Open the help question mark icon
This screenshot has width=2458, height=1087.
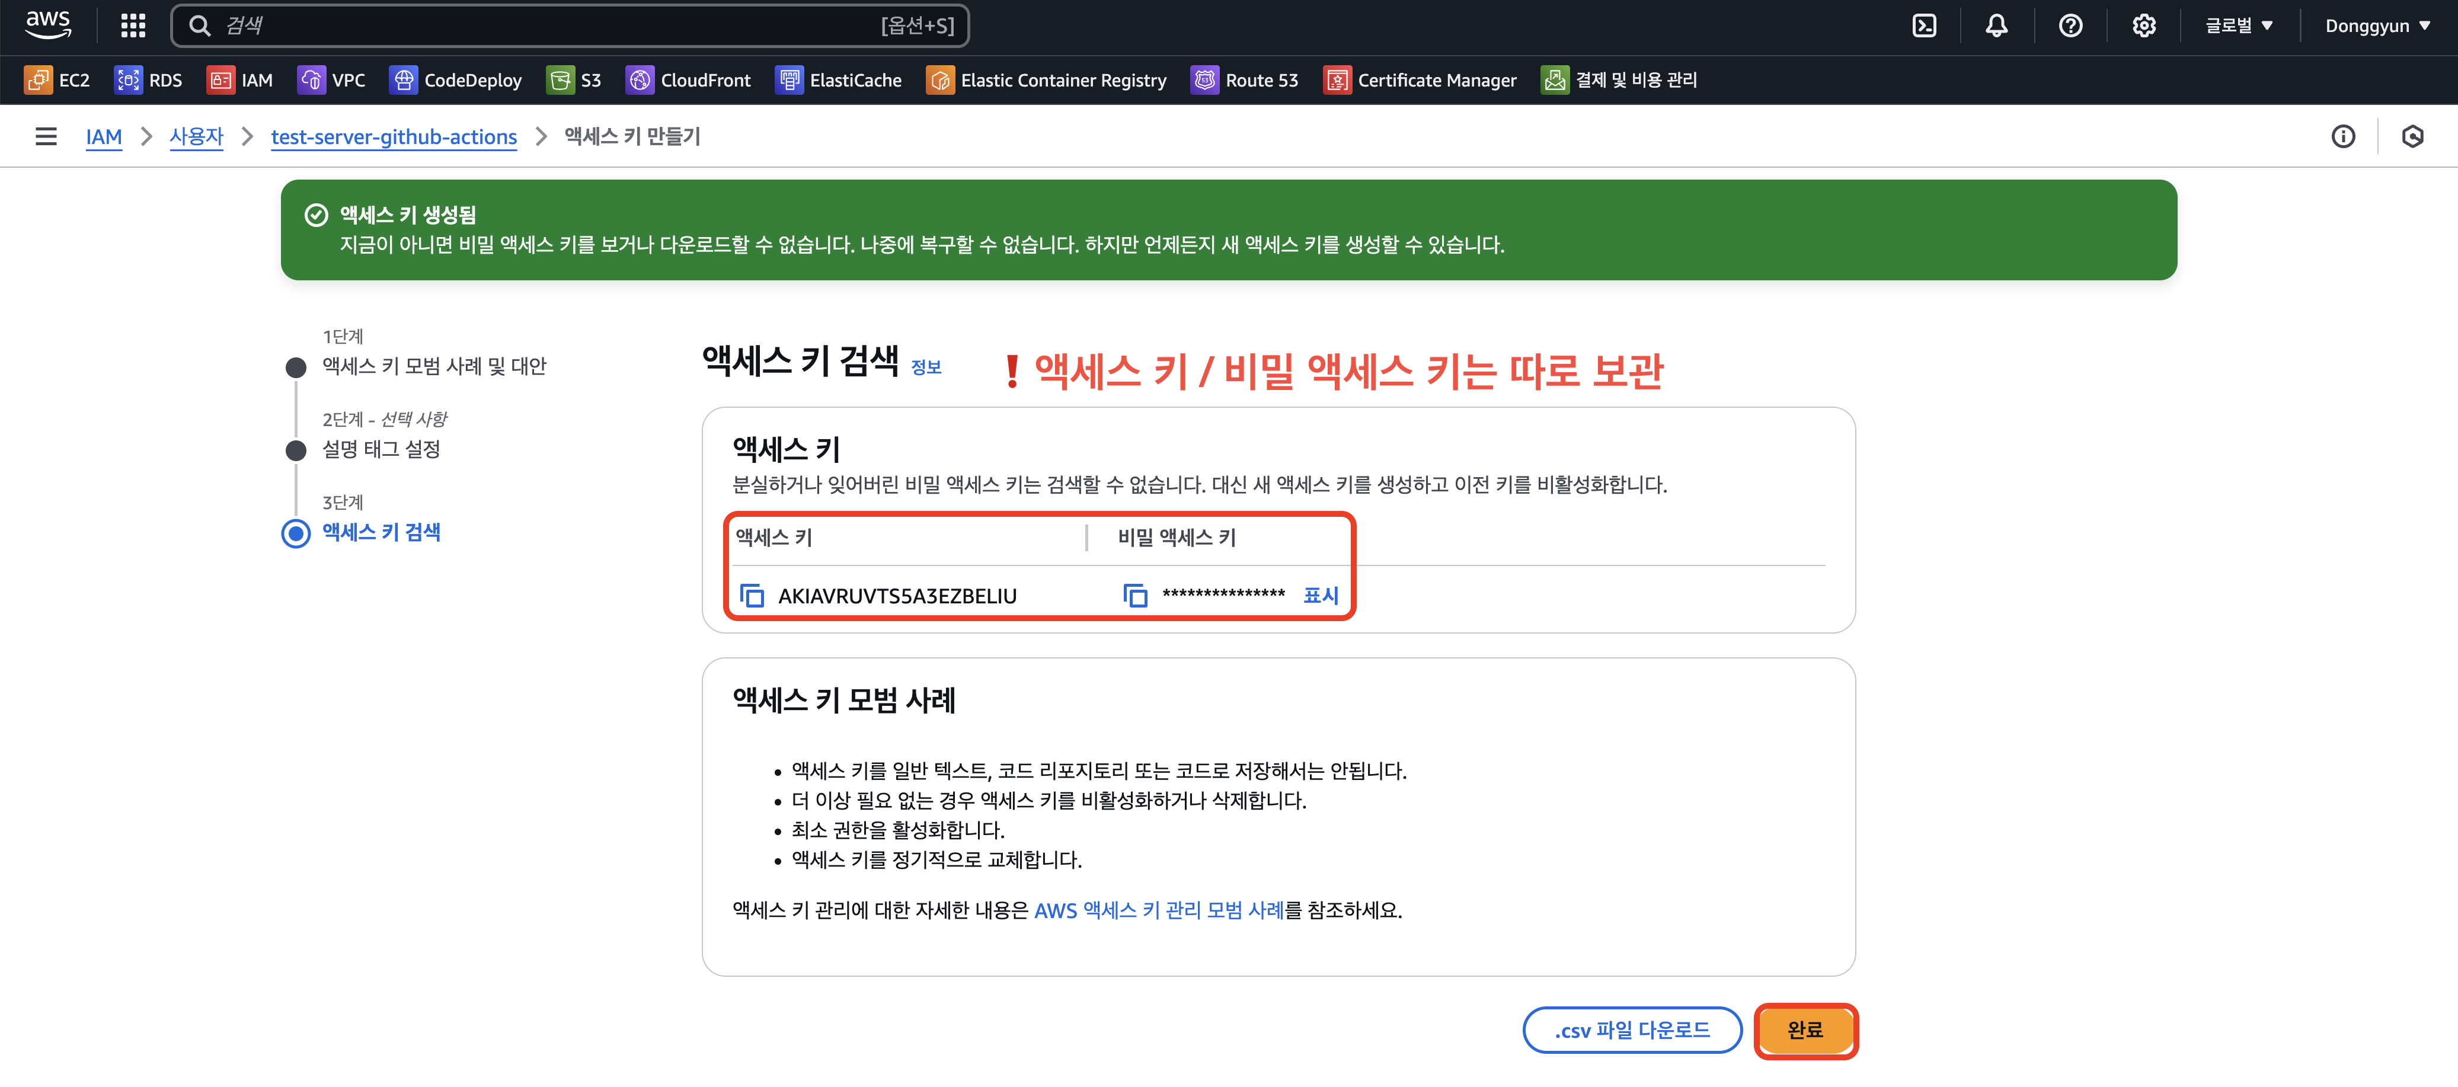coord(2070,25)
